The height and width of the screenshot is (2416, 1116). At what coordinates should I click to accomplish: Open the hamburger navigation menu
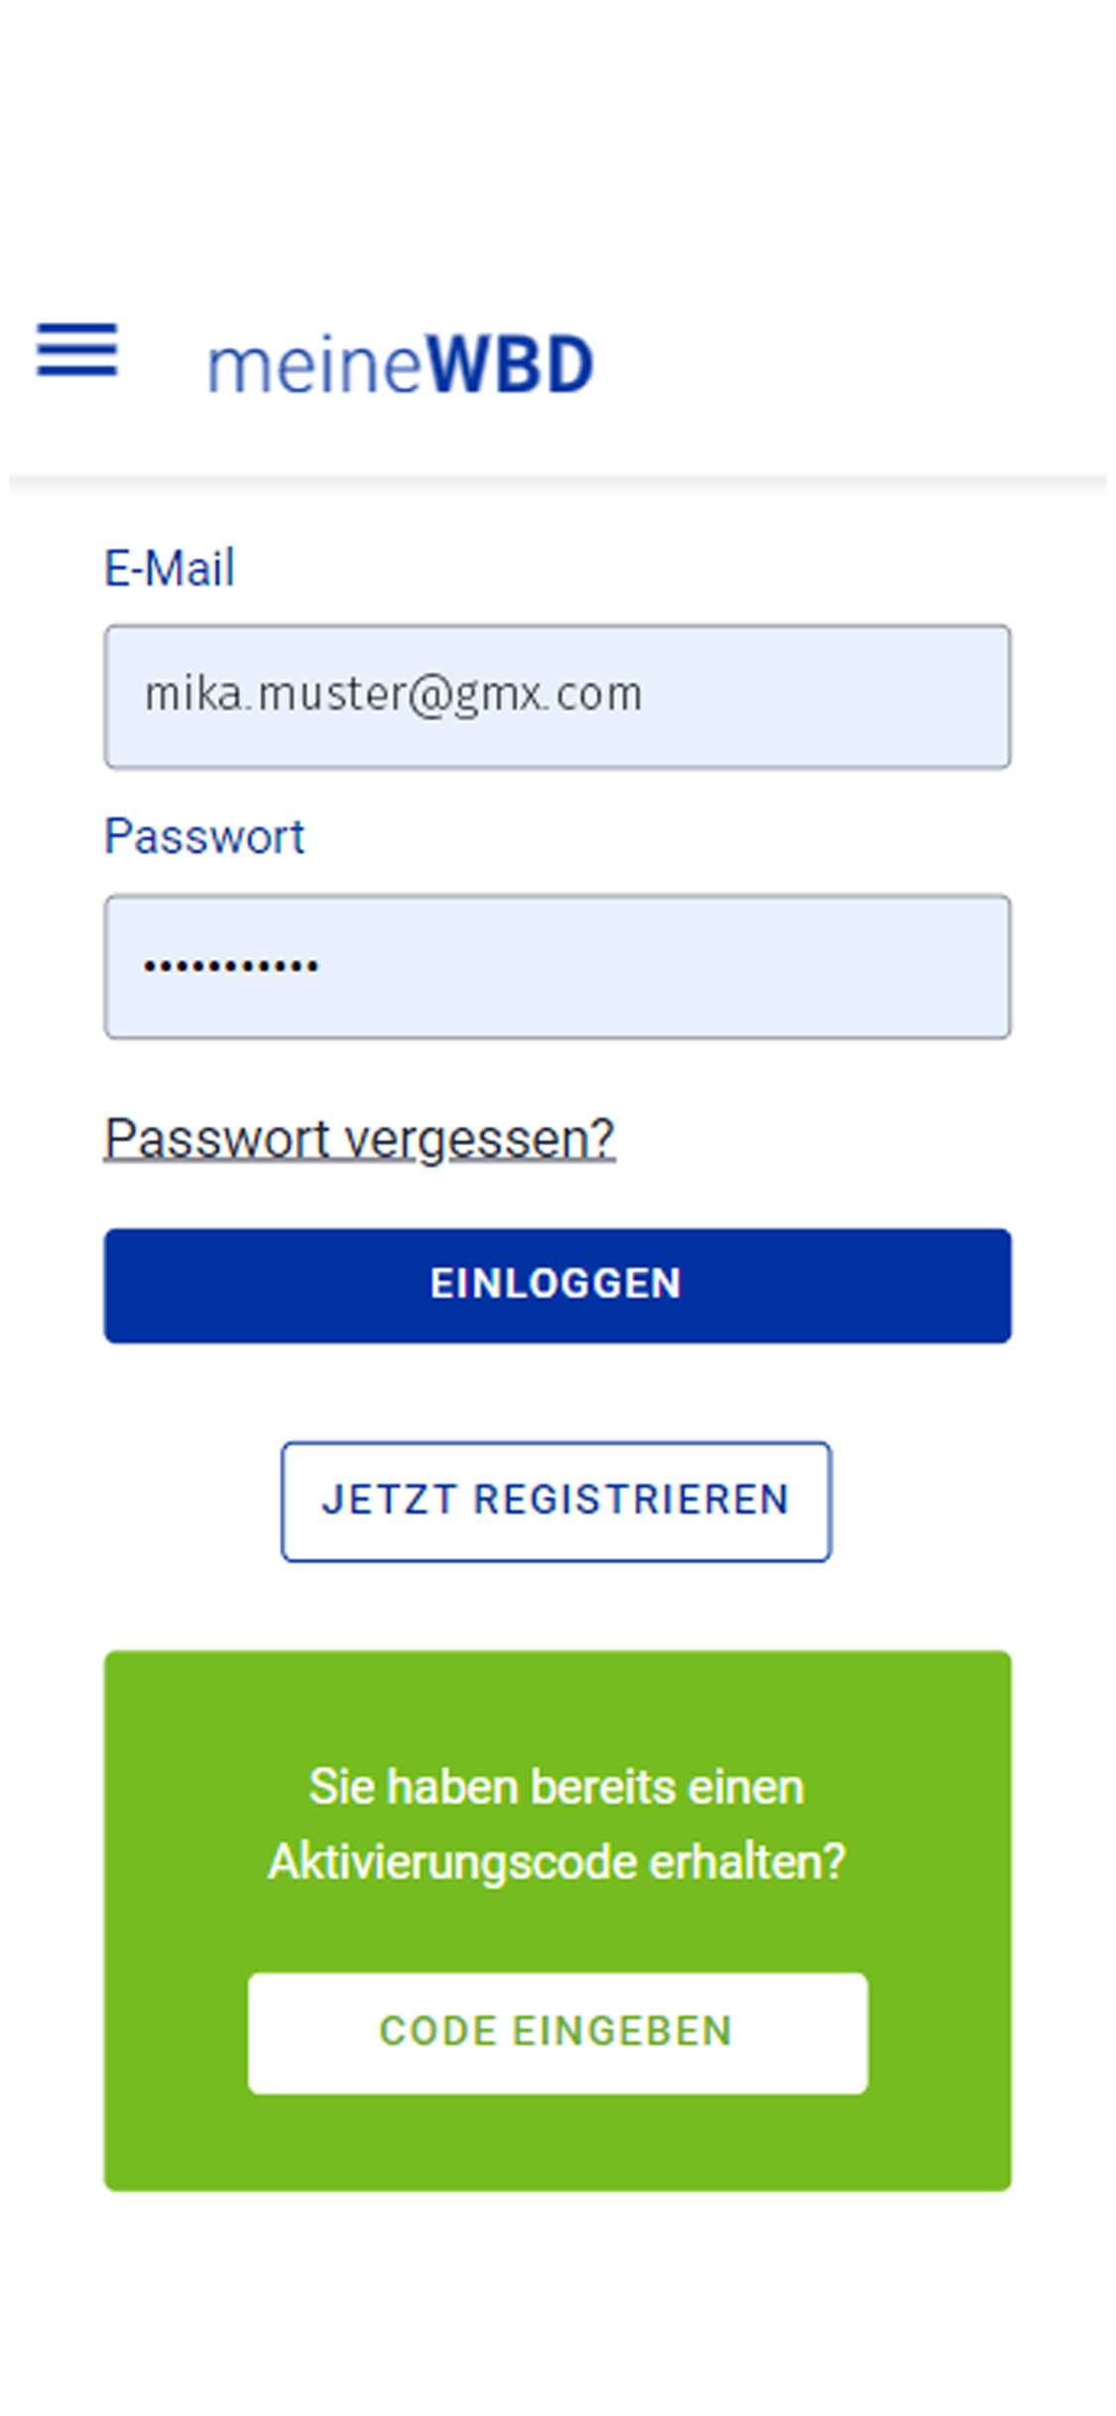click(77, 350)
